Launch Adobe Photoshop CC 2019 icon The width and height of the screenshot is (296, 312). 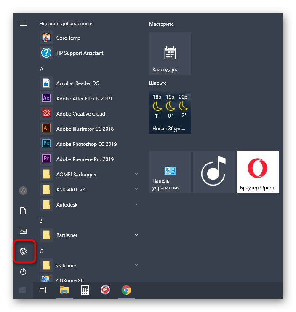pos(46,144)
